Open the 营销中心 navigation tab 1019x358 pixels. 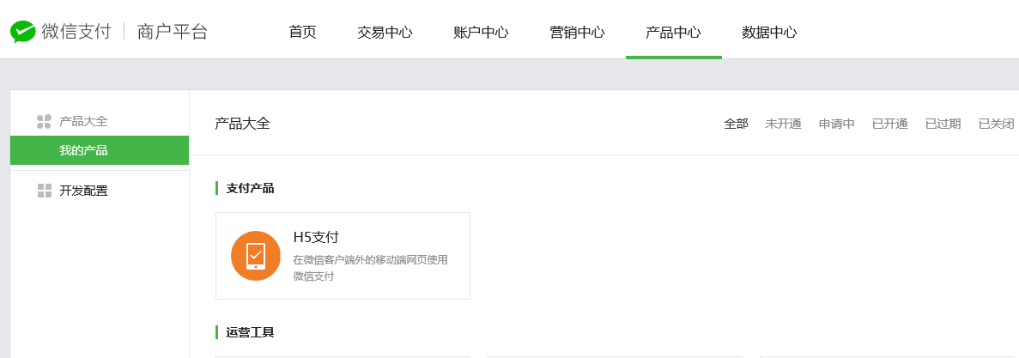(577, 33)
